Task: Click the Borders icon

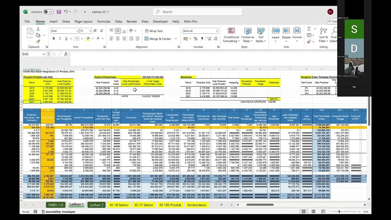Action: pos(77,38)
